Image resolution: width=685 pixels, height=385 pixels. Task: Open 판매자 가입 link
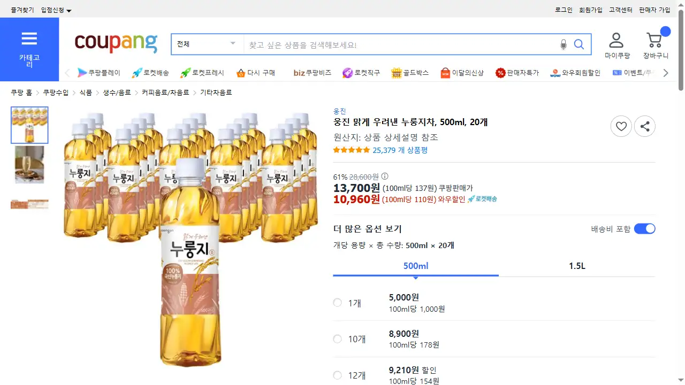(654, 10)
